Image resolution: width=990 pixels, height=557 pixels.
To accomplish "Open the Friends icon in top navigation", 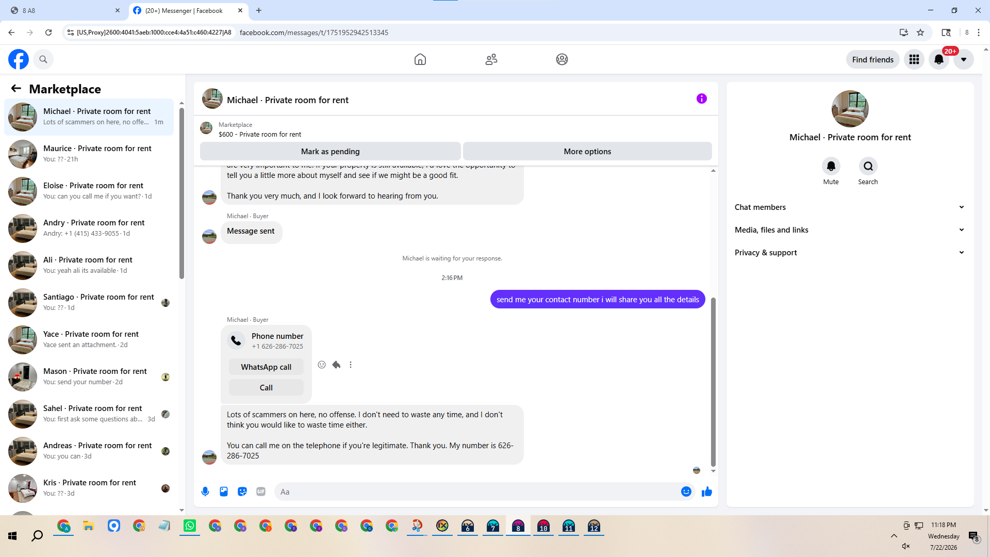I will [x=491, y=59].
